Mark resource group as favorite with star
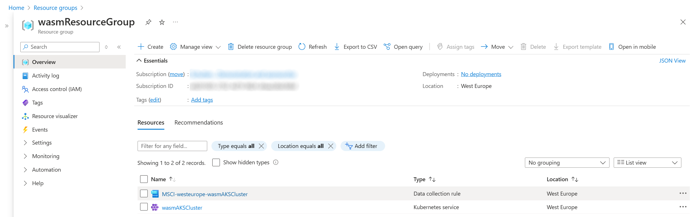This screenshot has width=698, height=217. [162, 22]
